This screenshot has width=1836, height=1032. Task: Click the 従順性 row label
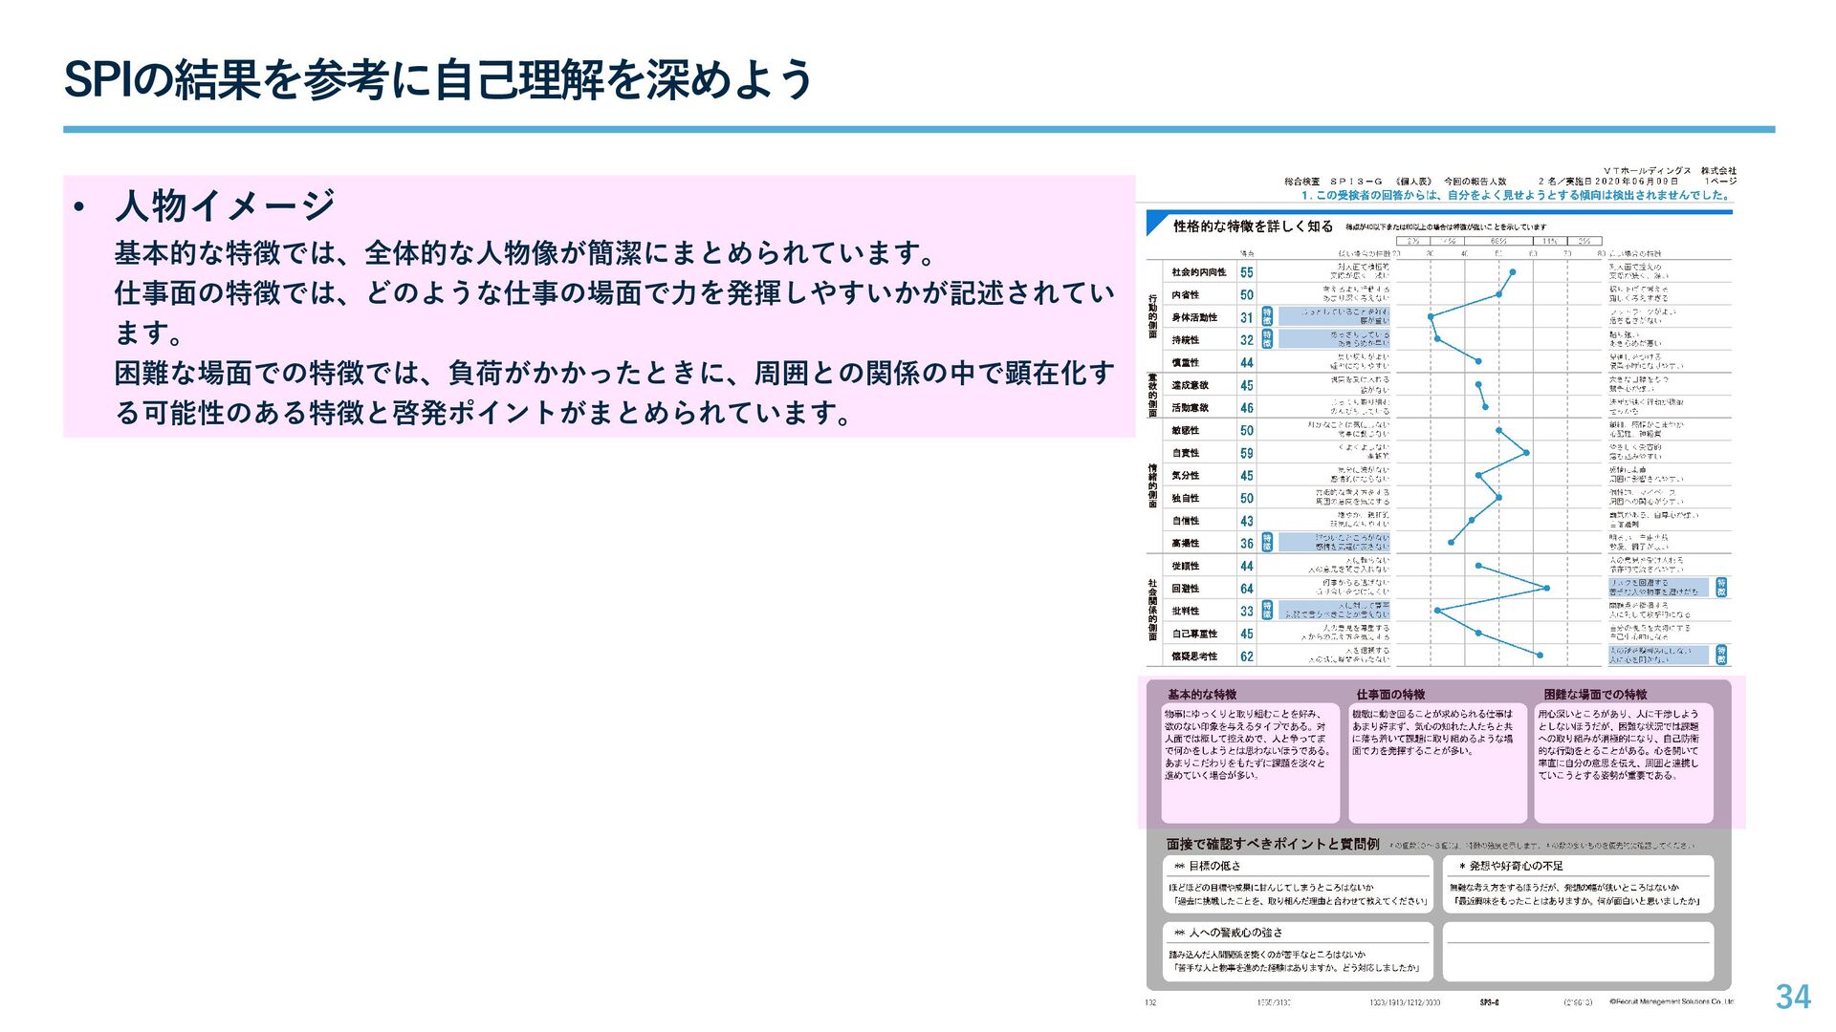1185,566
